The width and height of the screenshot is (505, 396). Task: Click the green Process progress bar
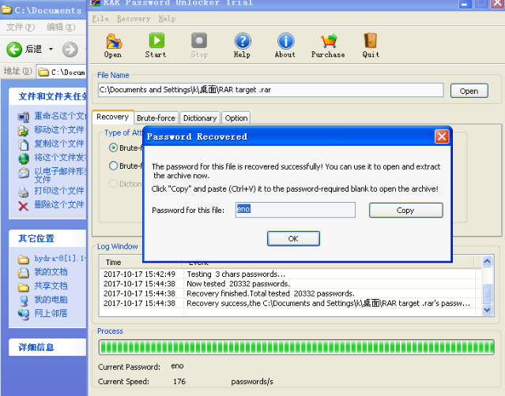tap(296, 347)
